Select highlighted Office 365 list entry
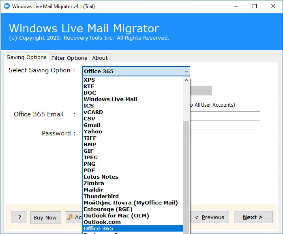The width and height of the screenshot is (283, 234). pos(133,229)
